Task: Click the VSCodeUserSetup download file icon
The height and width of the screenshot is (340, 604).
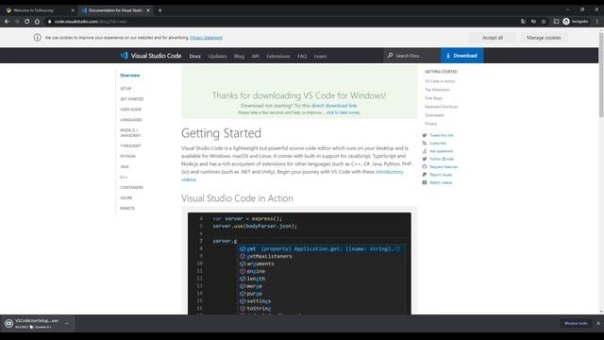Action: click(x=8, y=323)
